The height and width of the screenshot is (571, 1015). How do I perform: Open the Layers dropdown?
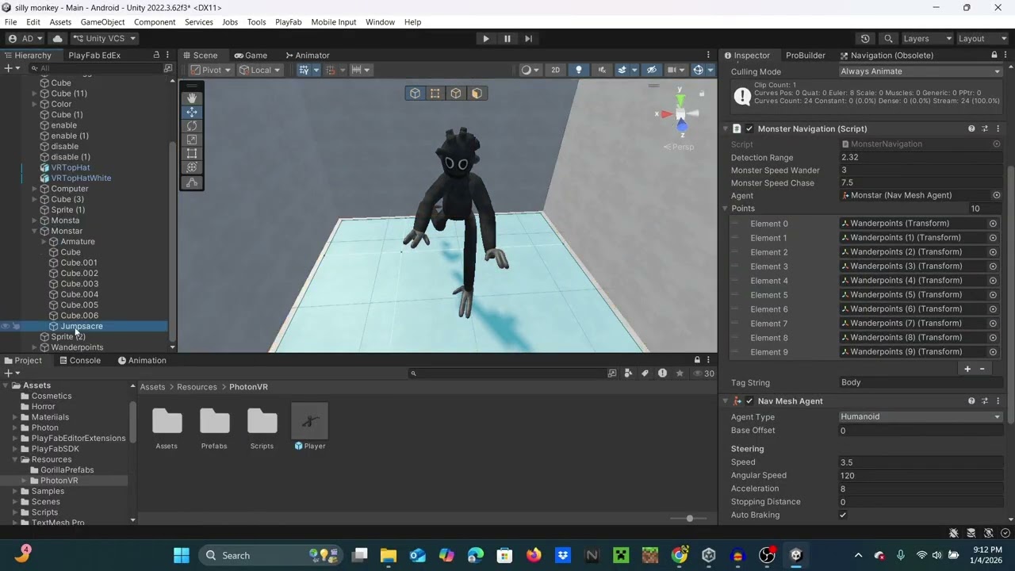pos(927,39)
